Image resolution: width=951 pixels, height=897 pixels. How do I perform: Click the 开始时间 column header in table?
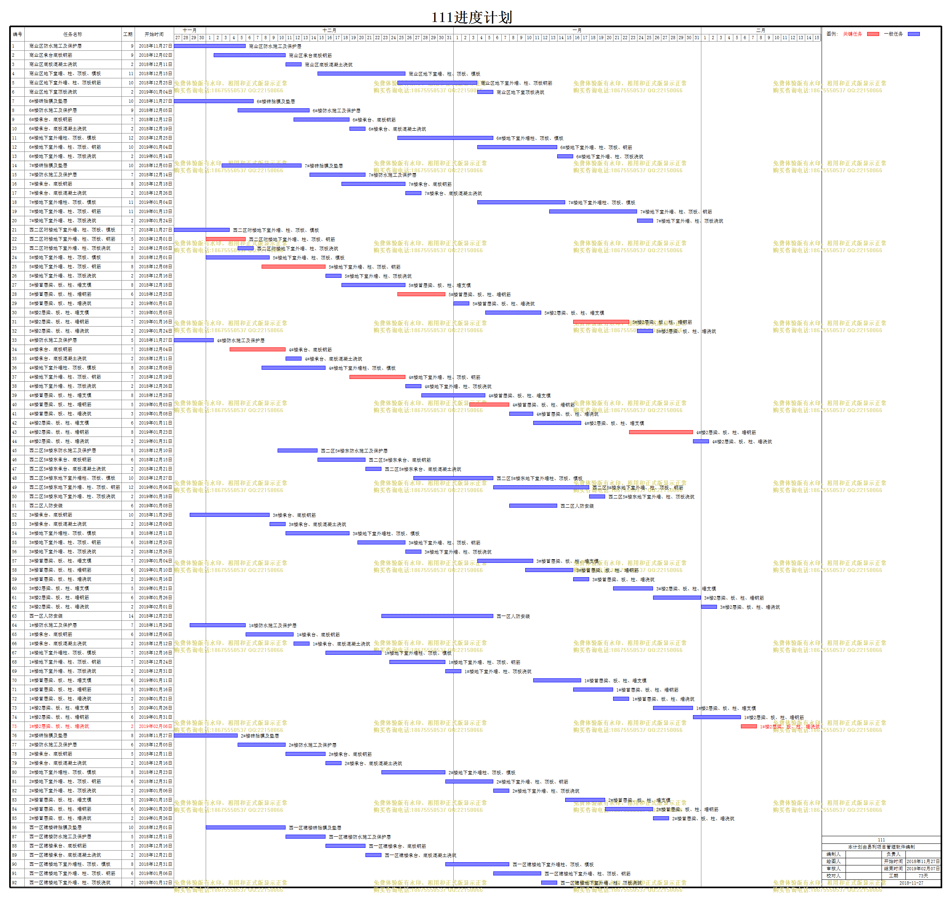[154, 34]
